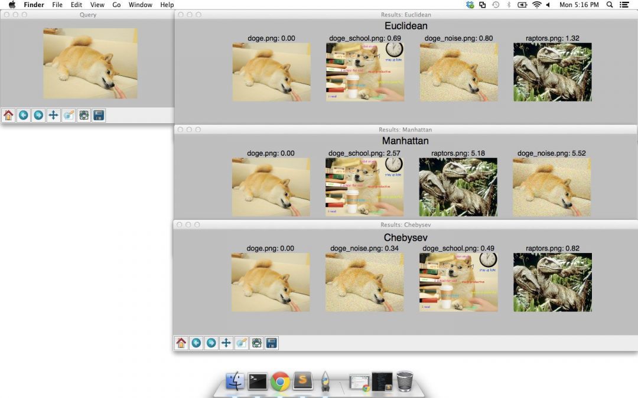Click the raptors.png image under Manhattan
This screenshot has width=638, height=398.
(x=458, y=188)
